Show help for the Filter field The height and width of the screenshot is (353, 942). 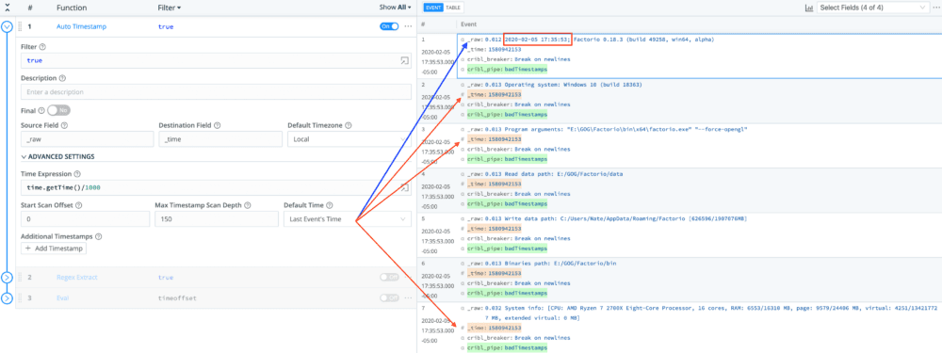coord(42,47)
